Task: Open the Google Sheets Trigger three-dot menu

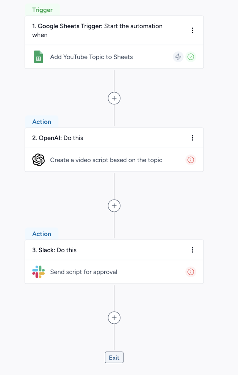Action: [x=193, y=30]
